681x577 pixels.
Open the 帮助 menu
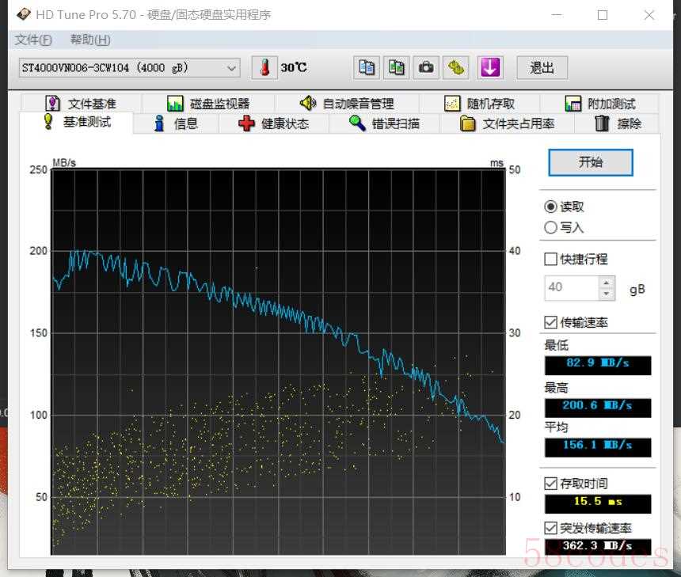click(x=90, y=40)
